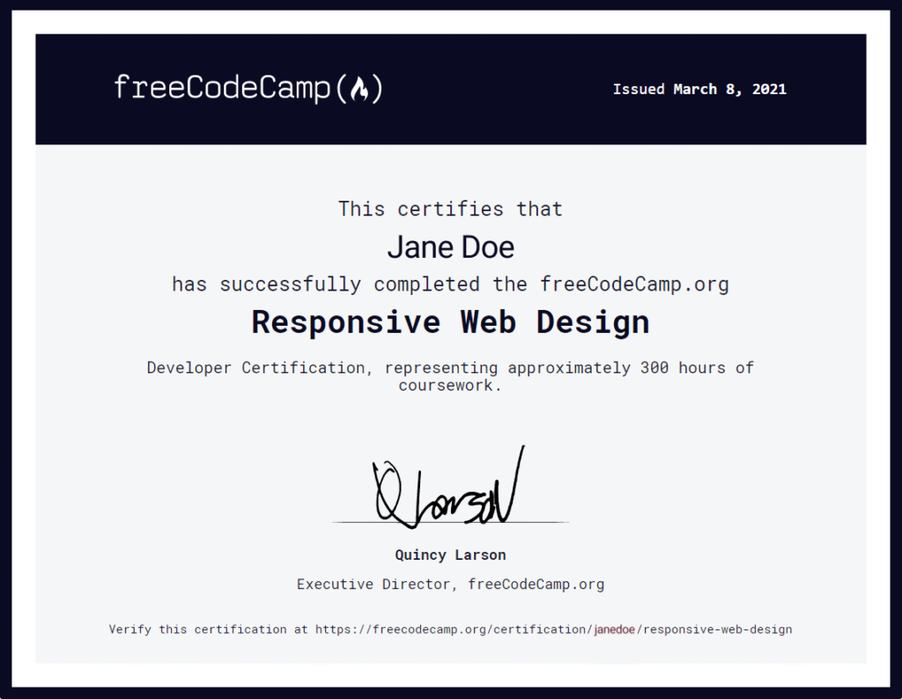The width and height of the screenshot is (902, 699).
Task: Click the highlighted "janedoe" username in the URL
Action: (615, 629)
